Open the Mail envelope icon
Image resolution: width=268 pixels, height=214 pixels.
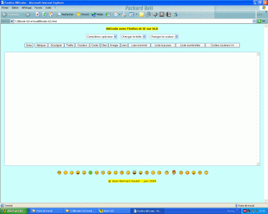116,14
